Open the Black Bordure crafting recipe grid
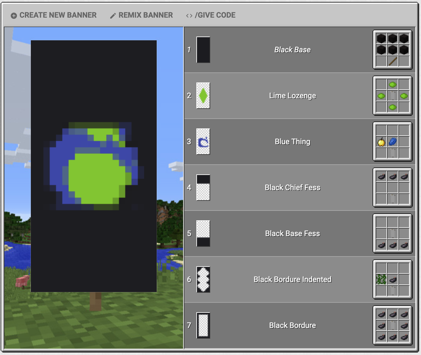Viewport: 421px width, 355px height. point(392,325)
